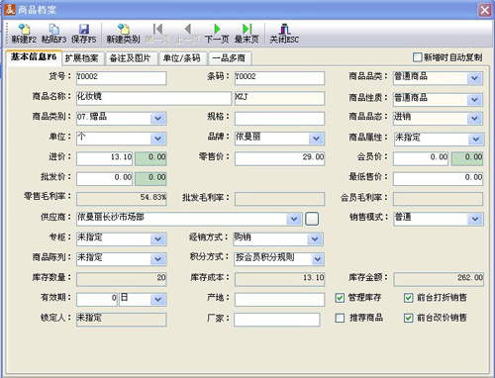Viewport: 495px width, 378px height.
Task: Uncheck 前台改价销售 checkbox
Action: [x=408, y=318]
